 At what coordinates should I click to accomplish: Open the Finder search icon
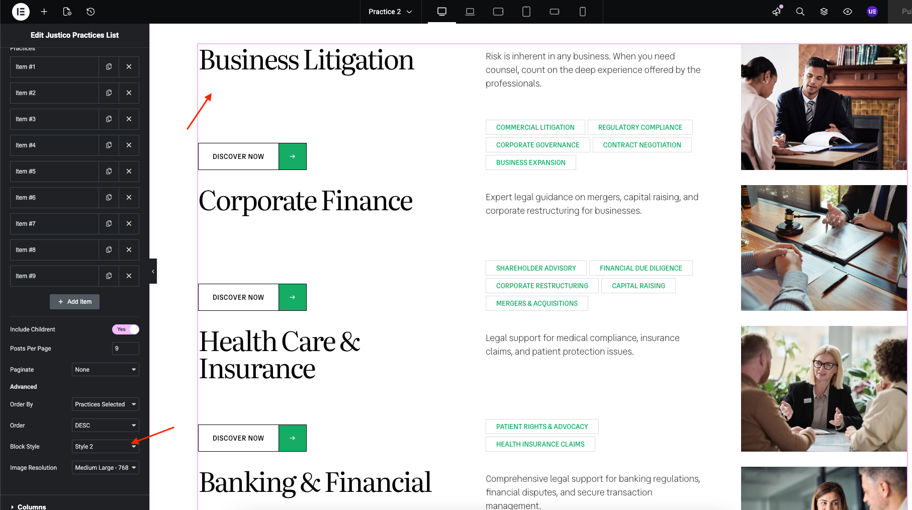800,12
